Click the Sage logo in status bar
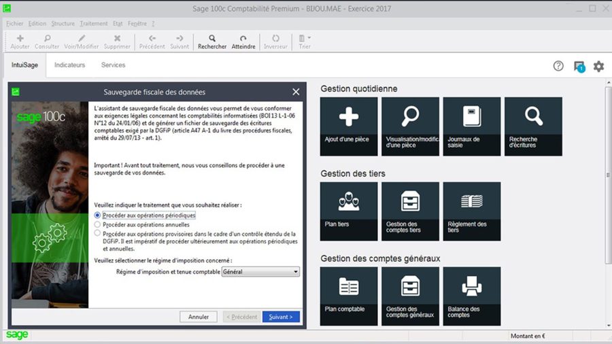 tap(17, 334)
